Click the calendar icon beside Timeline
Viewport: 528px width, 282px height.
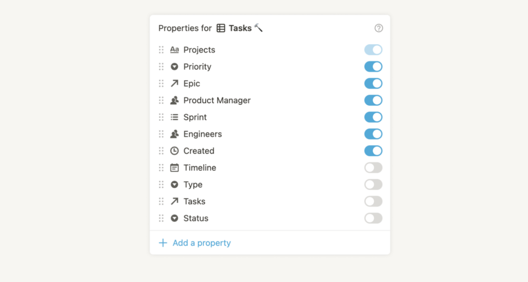point(174,168)
